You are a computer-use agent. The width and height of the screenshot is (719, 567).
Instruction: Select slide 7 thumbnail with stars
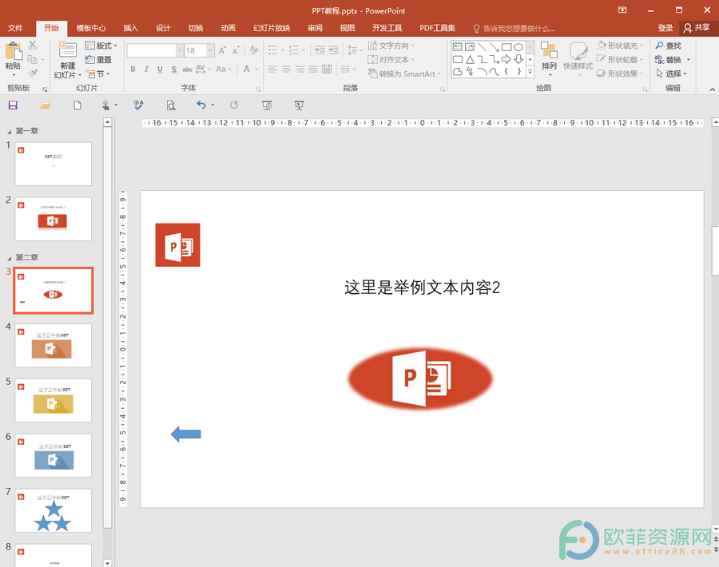[x=54, y=510]
